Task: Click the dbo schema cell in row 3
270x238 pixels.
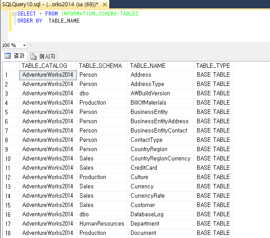Action: point(102,94)
